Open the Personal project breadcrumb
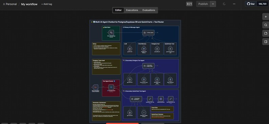269x124 pixels. click(10, 4)
